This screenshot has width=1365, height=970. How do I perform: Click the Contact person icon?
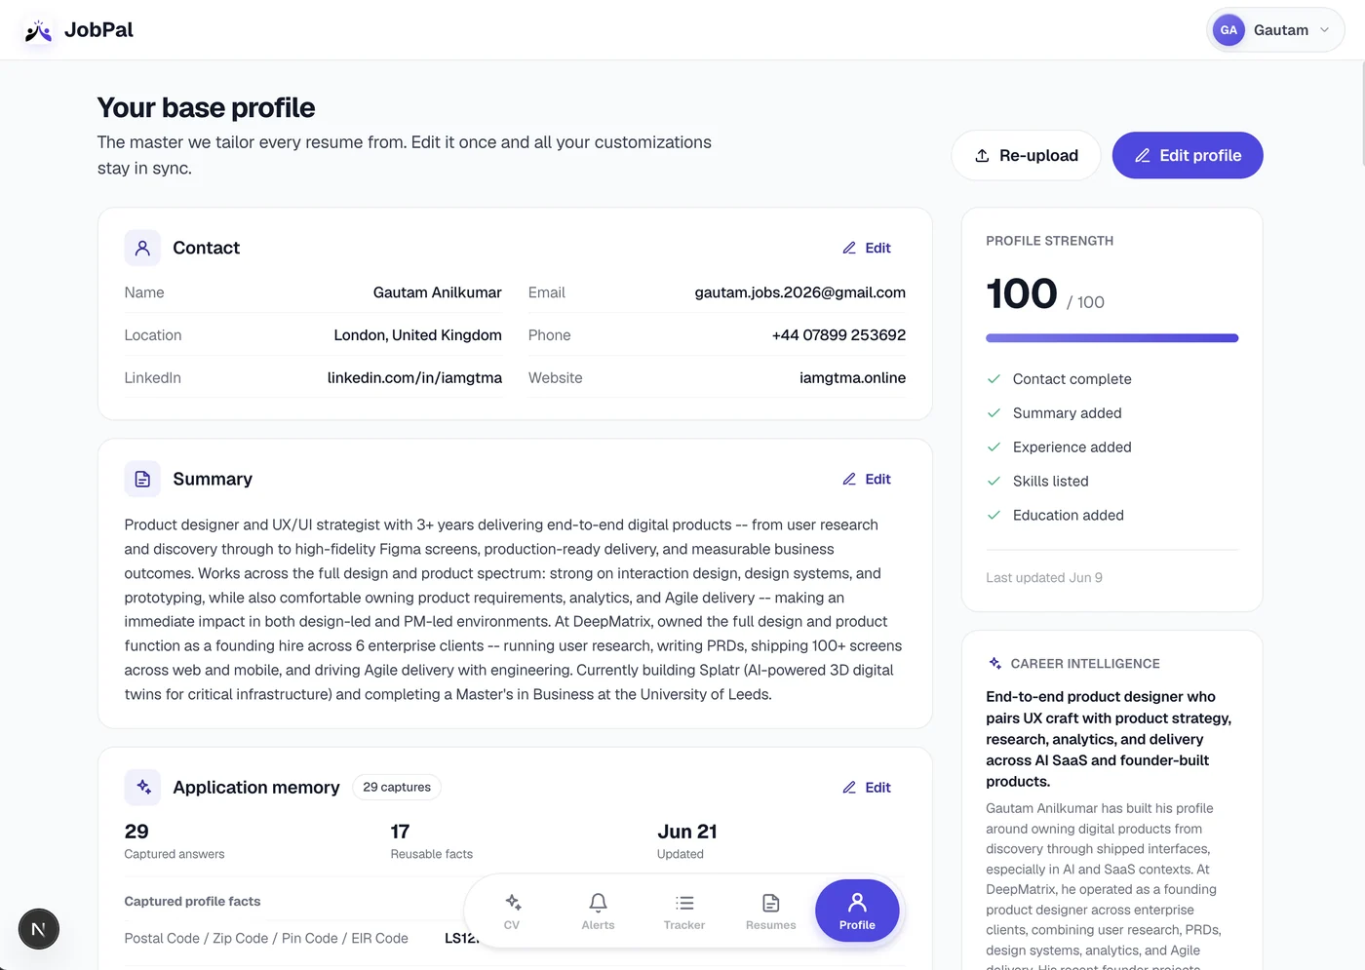click(142, 248)
